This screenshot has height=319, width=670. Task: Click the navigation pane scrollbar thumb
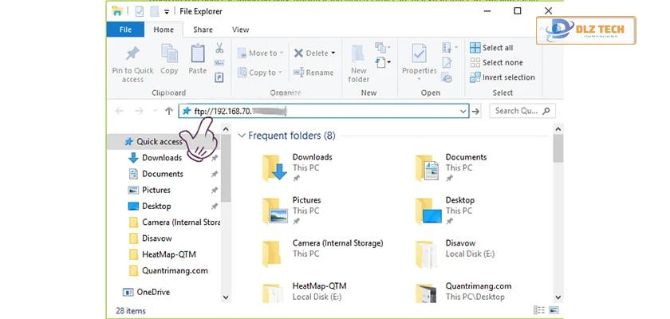pyautogui.click(x=226, y=169)
